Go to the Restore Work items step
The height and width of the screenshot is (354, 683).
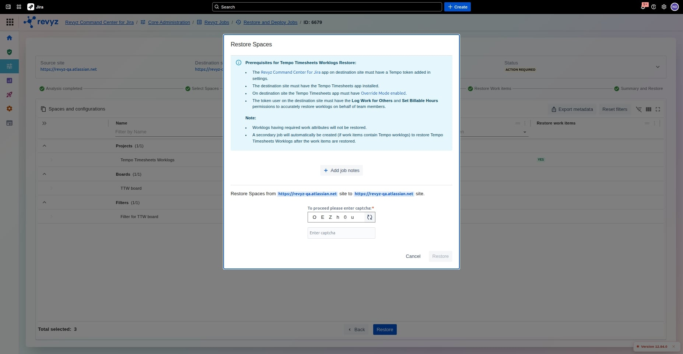490,88
